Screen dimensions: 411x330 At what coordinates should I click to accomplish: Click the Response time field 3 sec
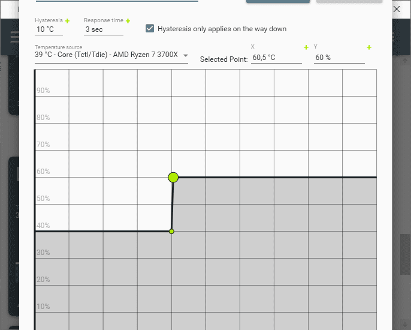104,29
